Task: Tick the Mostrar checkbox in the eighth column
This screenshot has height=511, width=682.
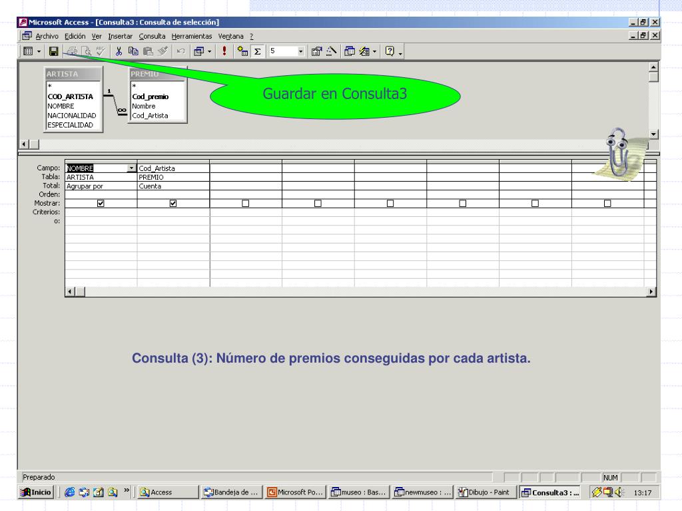Action: point(607,203)
